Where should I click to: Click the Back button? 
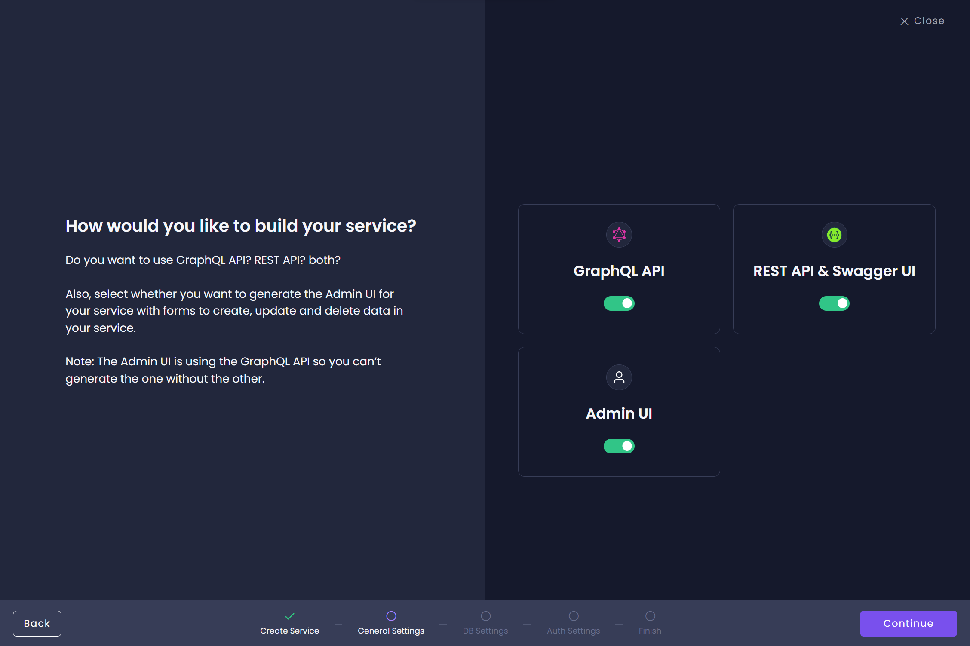pyautogui.click(x=37, y=623)
